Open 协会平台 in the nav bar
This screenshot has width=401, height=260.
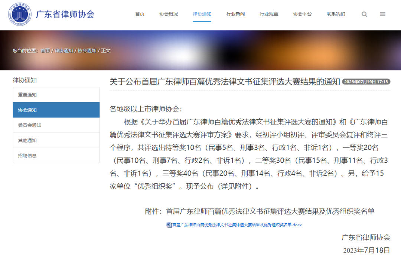(302, 14)
